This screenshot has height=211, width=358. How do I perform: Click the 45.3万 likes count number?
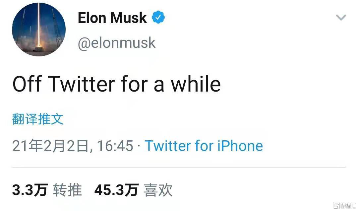coord(116,190)
